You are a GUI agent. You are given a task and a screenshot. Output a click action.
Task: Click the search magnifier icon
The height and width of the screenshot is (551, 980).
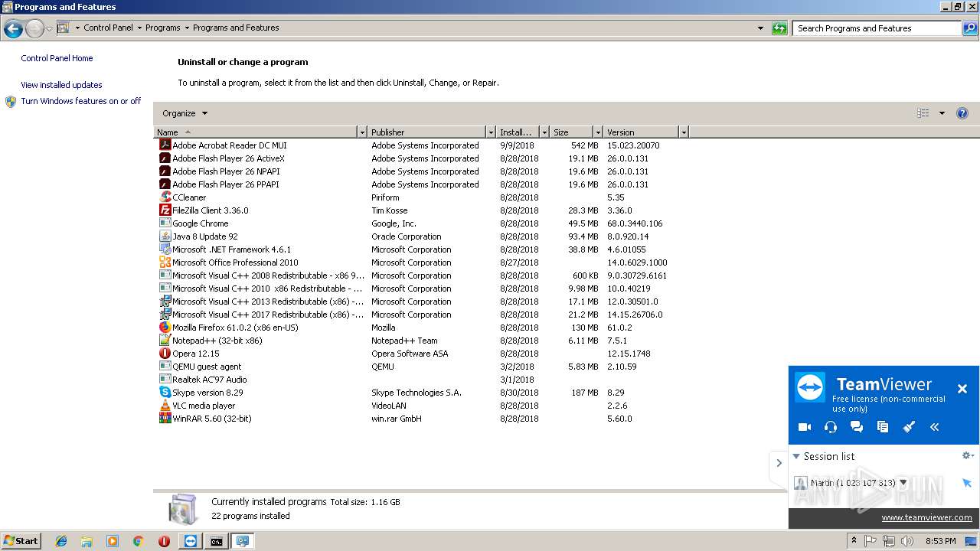(x=970, y=28)
